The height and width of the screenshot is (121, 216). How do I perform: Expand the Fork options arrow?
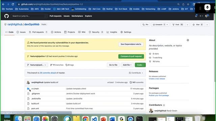[187, 25]
